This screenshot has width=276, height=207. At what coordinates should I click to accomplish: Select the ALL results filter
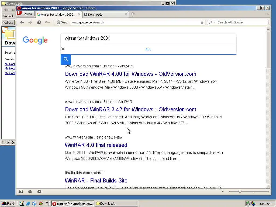(148, 49)
